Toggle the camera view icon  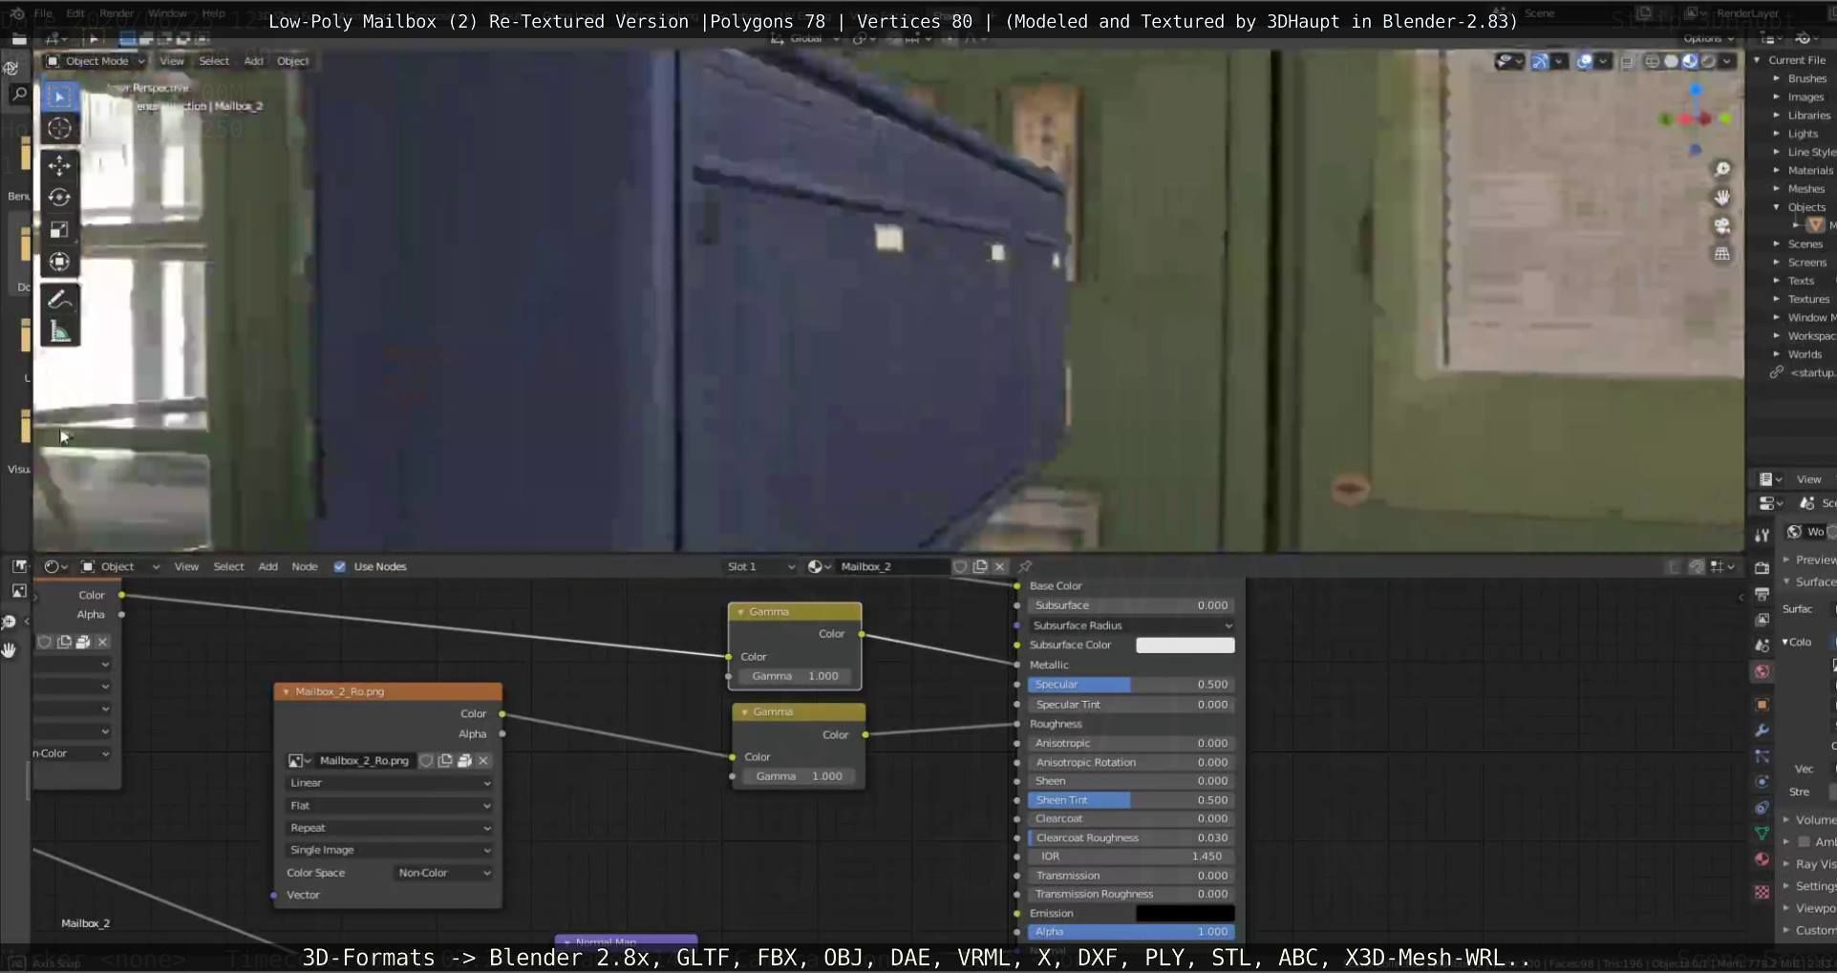(x=1722, y=225)
